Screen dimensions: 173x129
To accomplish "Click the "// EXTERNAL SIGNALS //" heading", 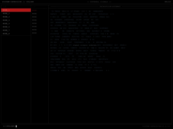I will click(x=99, y=2).
